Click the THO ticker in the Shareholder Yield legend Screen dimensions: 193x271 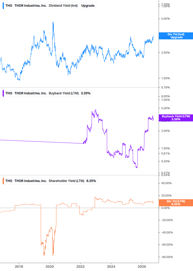[9, 181]
